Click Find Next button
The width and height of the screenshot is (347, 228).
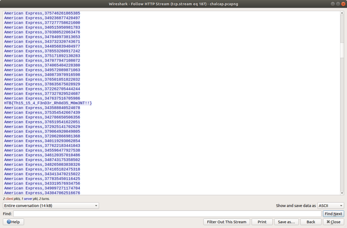click(333, 214)
